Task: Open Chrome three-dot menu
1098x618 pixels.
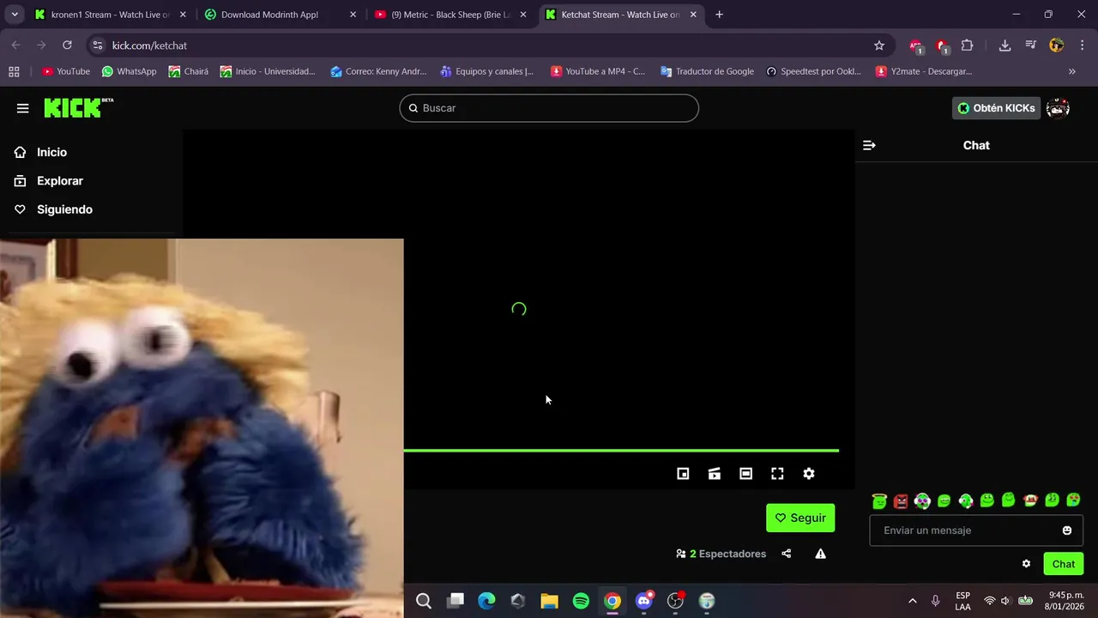Action: tap(1082, 45)
